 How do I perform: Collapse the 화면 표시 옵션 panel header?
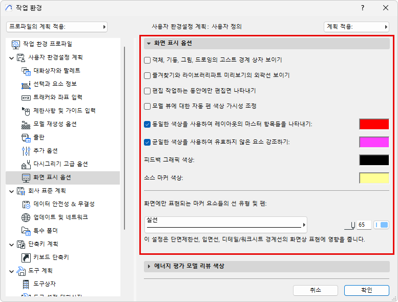pyautogui.click(x=266, y=43)
